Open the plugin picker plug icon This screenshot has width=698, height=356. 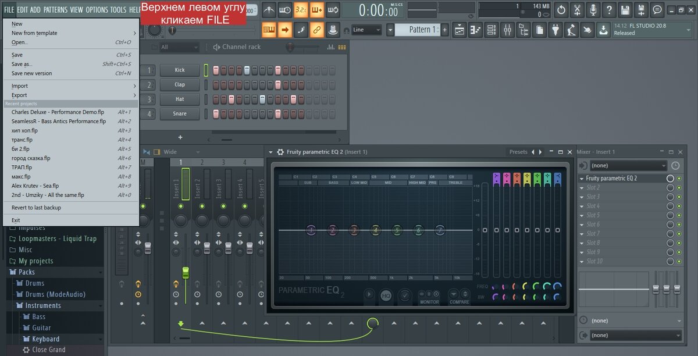click(555, 30)
